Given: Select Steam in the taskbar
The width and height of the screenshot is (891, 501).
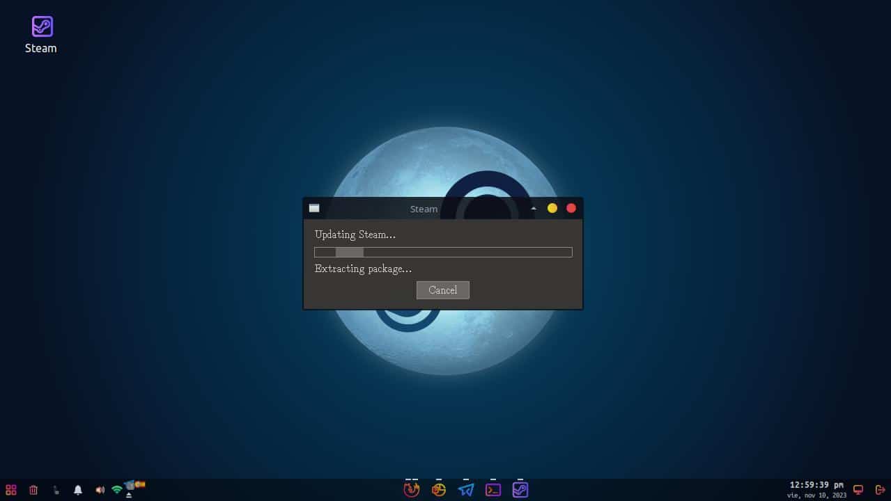Looking at the screenshot, I should click(520, 490).
